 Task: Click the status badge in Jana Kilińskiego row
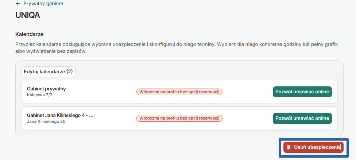(179, 118)
